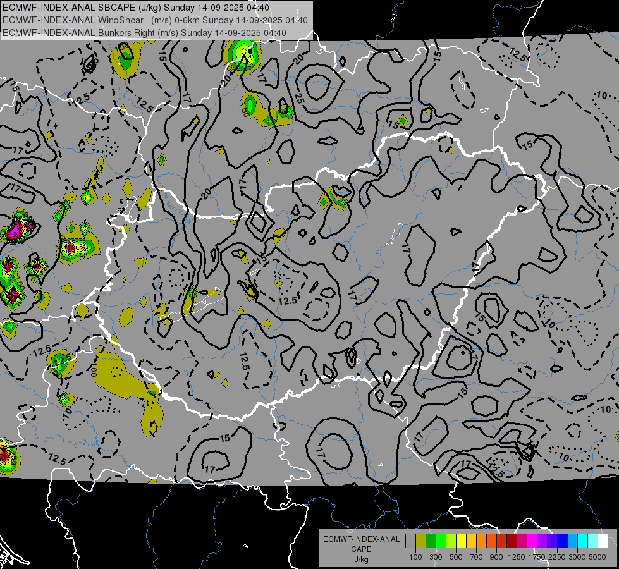The width and height of the screenshot is (619, 569).
Task: Click the 25 contour label on map
Action: (x=299, y=99)
